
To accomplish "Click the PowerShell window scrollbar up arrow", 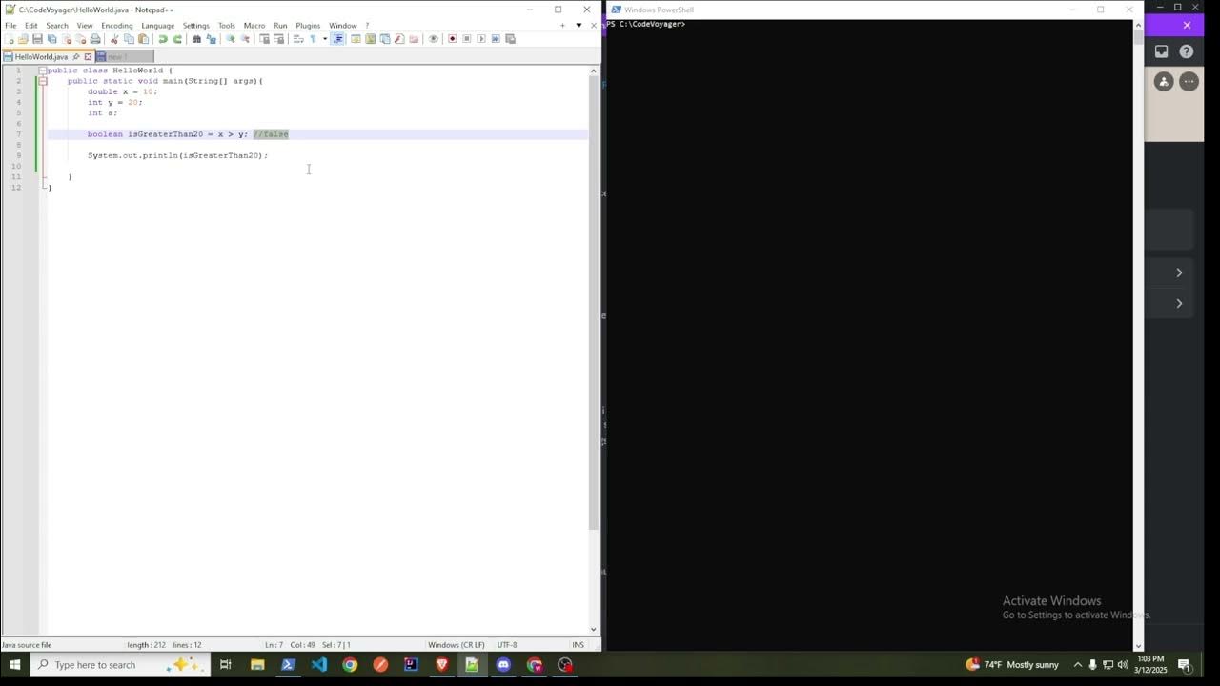I will tap(1138, 24).
